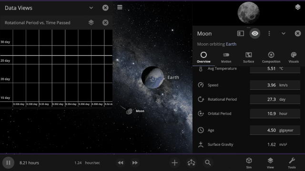Click the Age clock icon
Image resolution: width=305 pixels, height=171 pixels.
[x=201, y=130]
